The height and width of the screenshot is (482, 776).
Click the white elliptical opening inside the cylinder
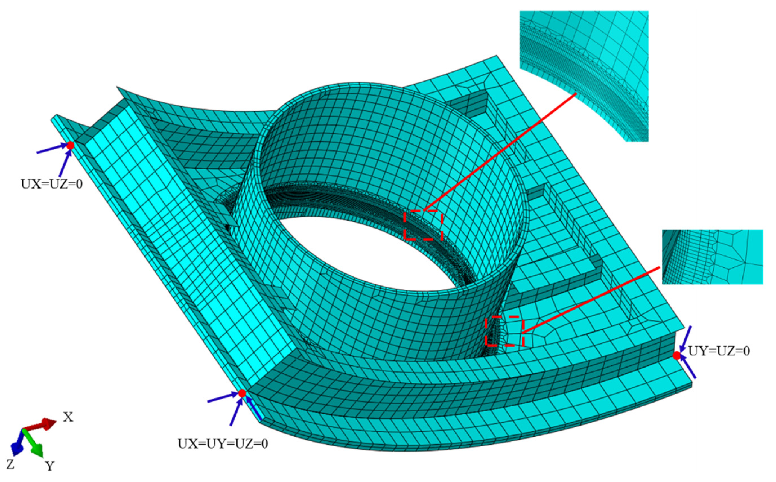(x=367, y=252)
